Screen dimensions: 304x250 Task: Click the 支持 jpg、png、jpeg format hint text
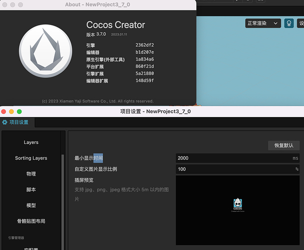point(121,194)
